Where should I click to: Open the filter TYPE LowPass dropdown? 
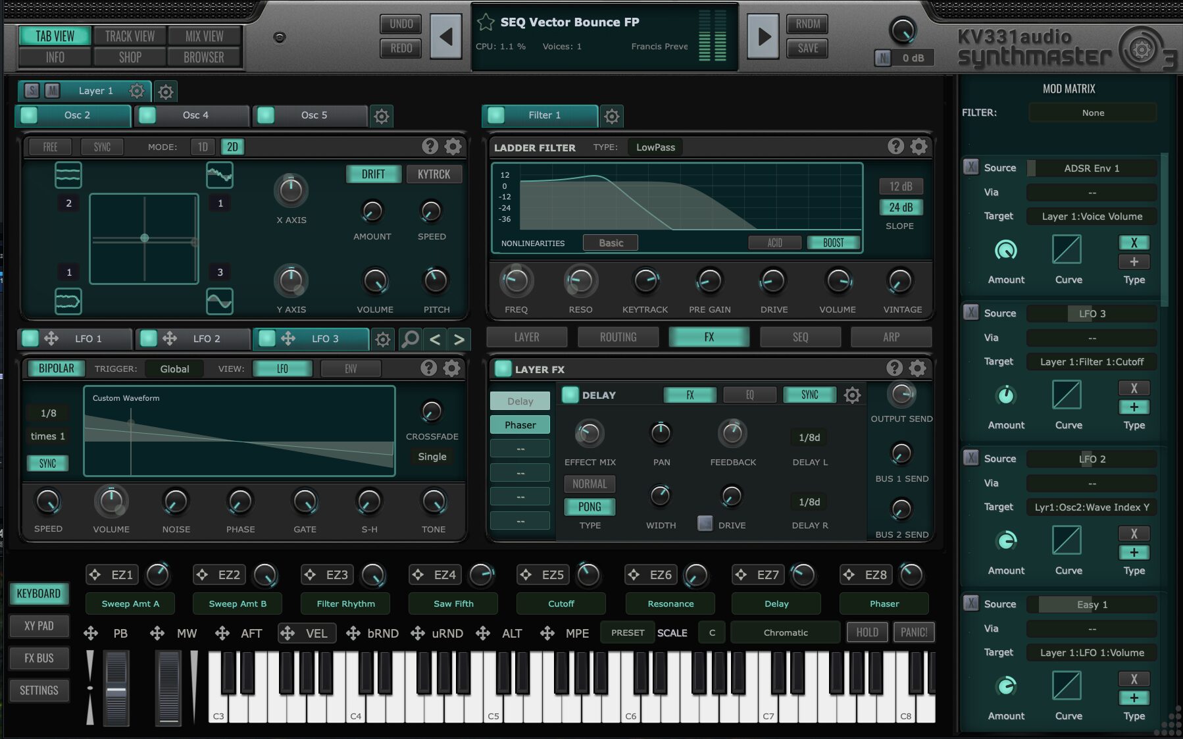click(655, 147)
